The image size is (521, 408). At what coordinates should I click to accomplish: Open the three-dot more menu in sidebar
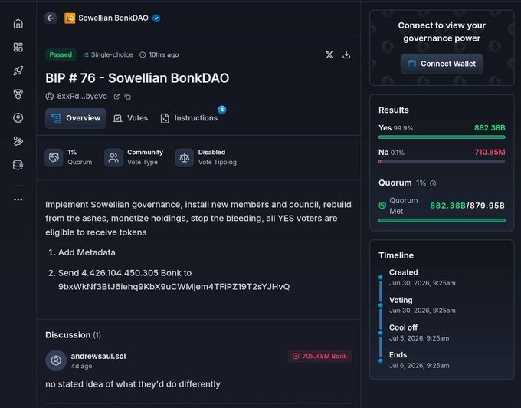pos(18,199)
